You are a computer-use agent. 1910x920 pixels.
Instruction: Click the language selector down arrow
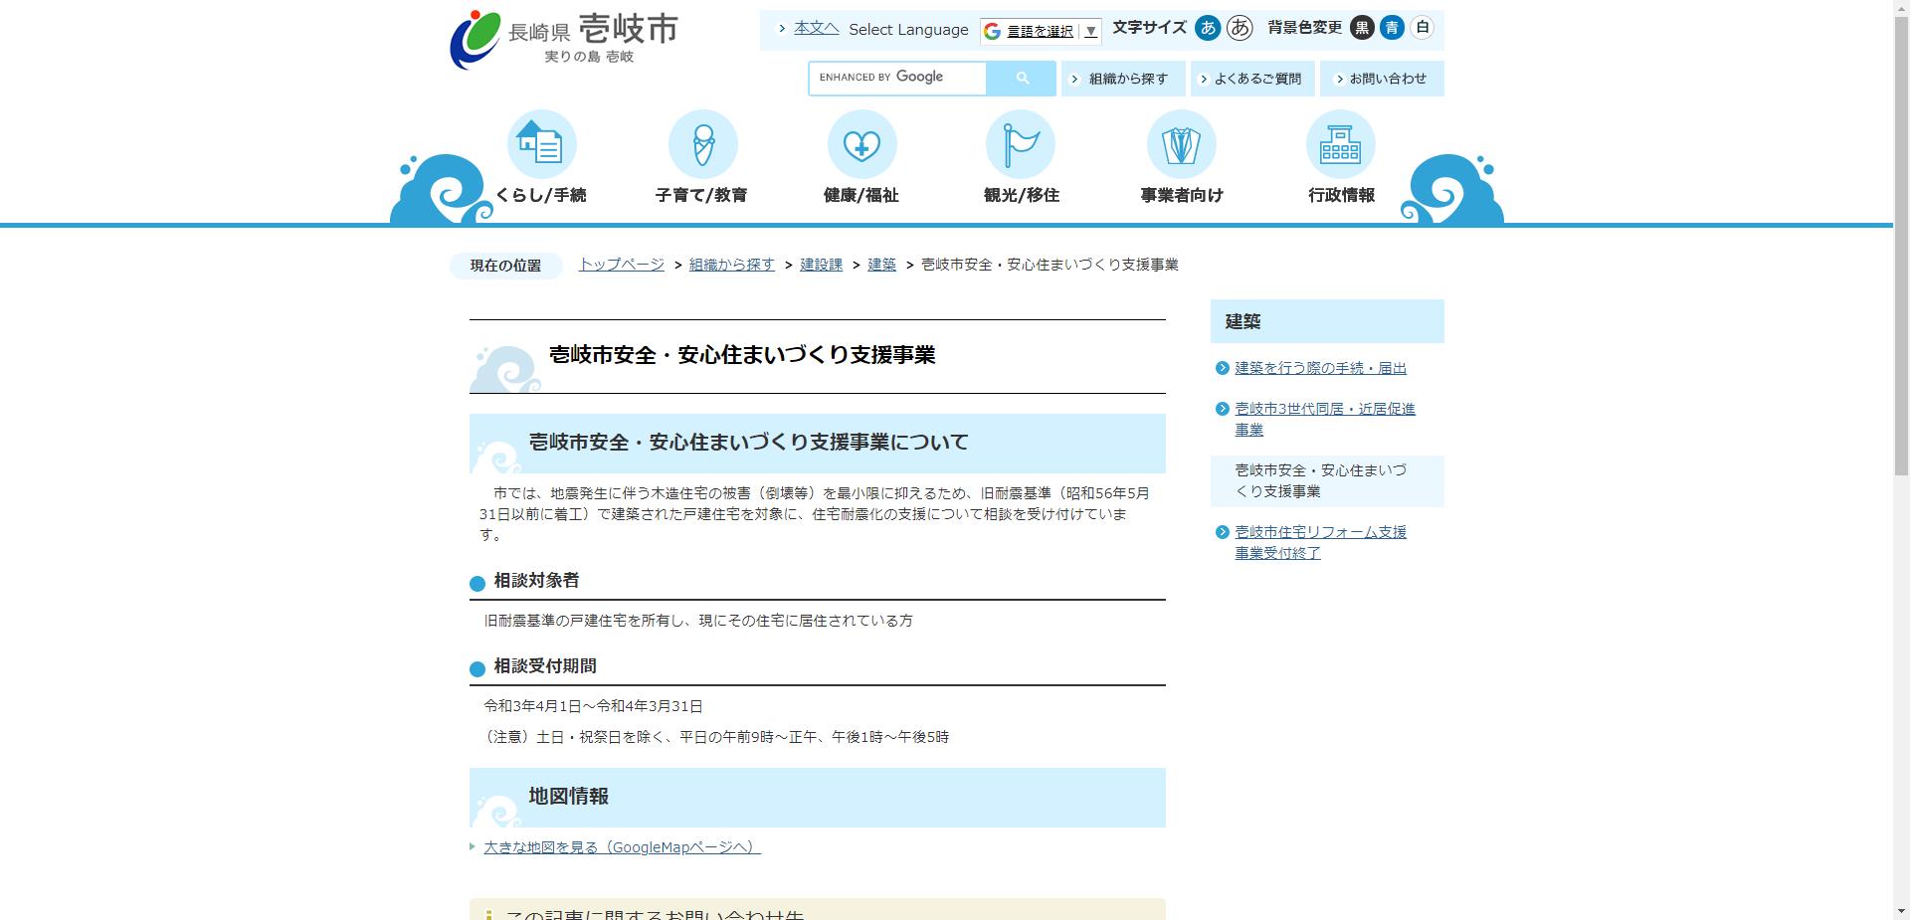coord(1089,31)
